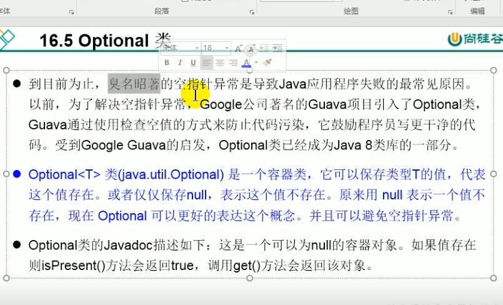Align selected text to the right
Viewport: 503px width, 305px height.
[232, 62]
